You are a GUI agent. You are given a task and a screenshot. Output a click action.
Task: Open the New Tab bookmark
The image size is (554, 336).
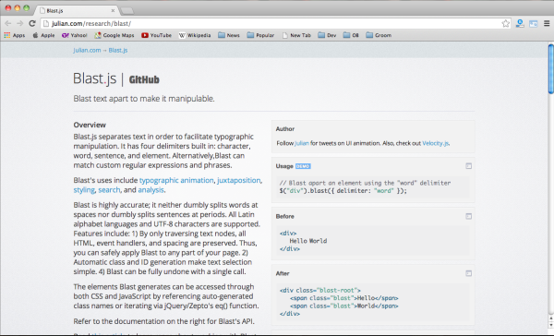296,35
